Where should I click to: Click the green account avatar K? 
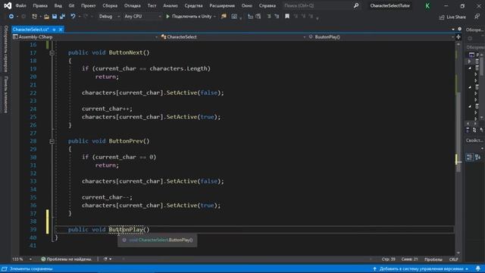click(x=427, y=6)
